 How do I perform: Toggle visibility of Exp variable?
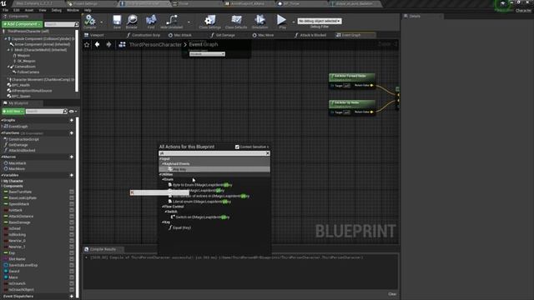[72, 253]
